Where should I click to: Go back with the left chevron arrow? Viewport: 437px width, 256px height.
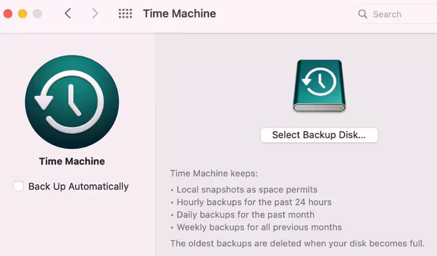pos(68,14)
